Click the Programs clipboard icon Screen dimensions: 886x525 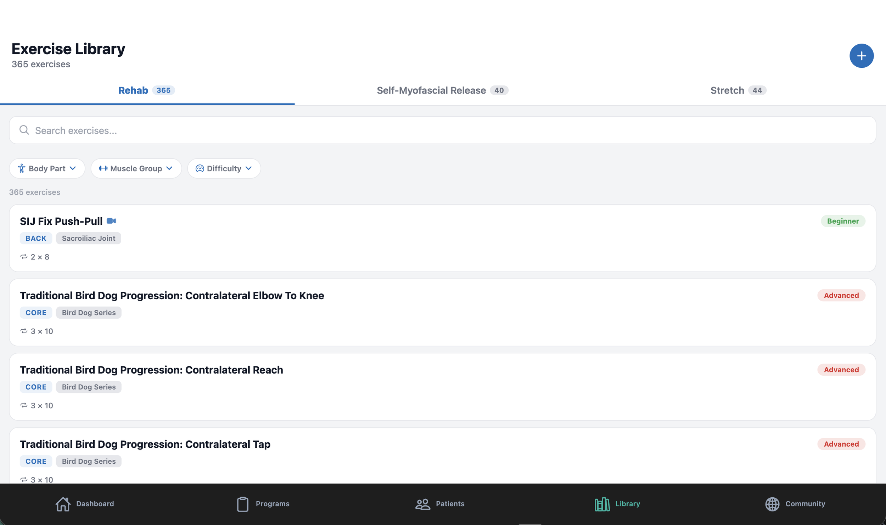243,504
